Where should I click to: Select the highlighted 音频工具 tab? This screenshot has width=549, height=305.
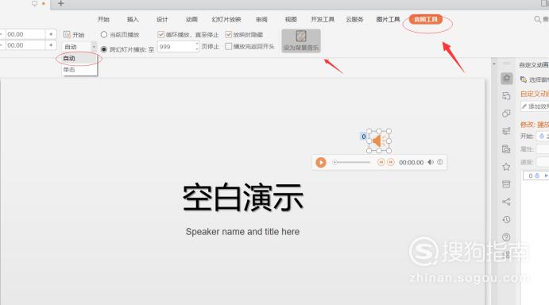point(426,19)
